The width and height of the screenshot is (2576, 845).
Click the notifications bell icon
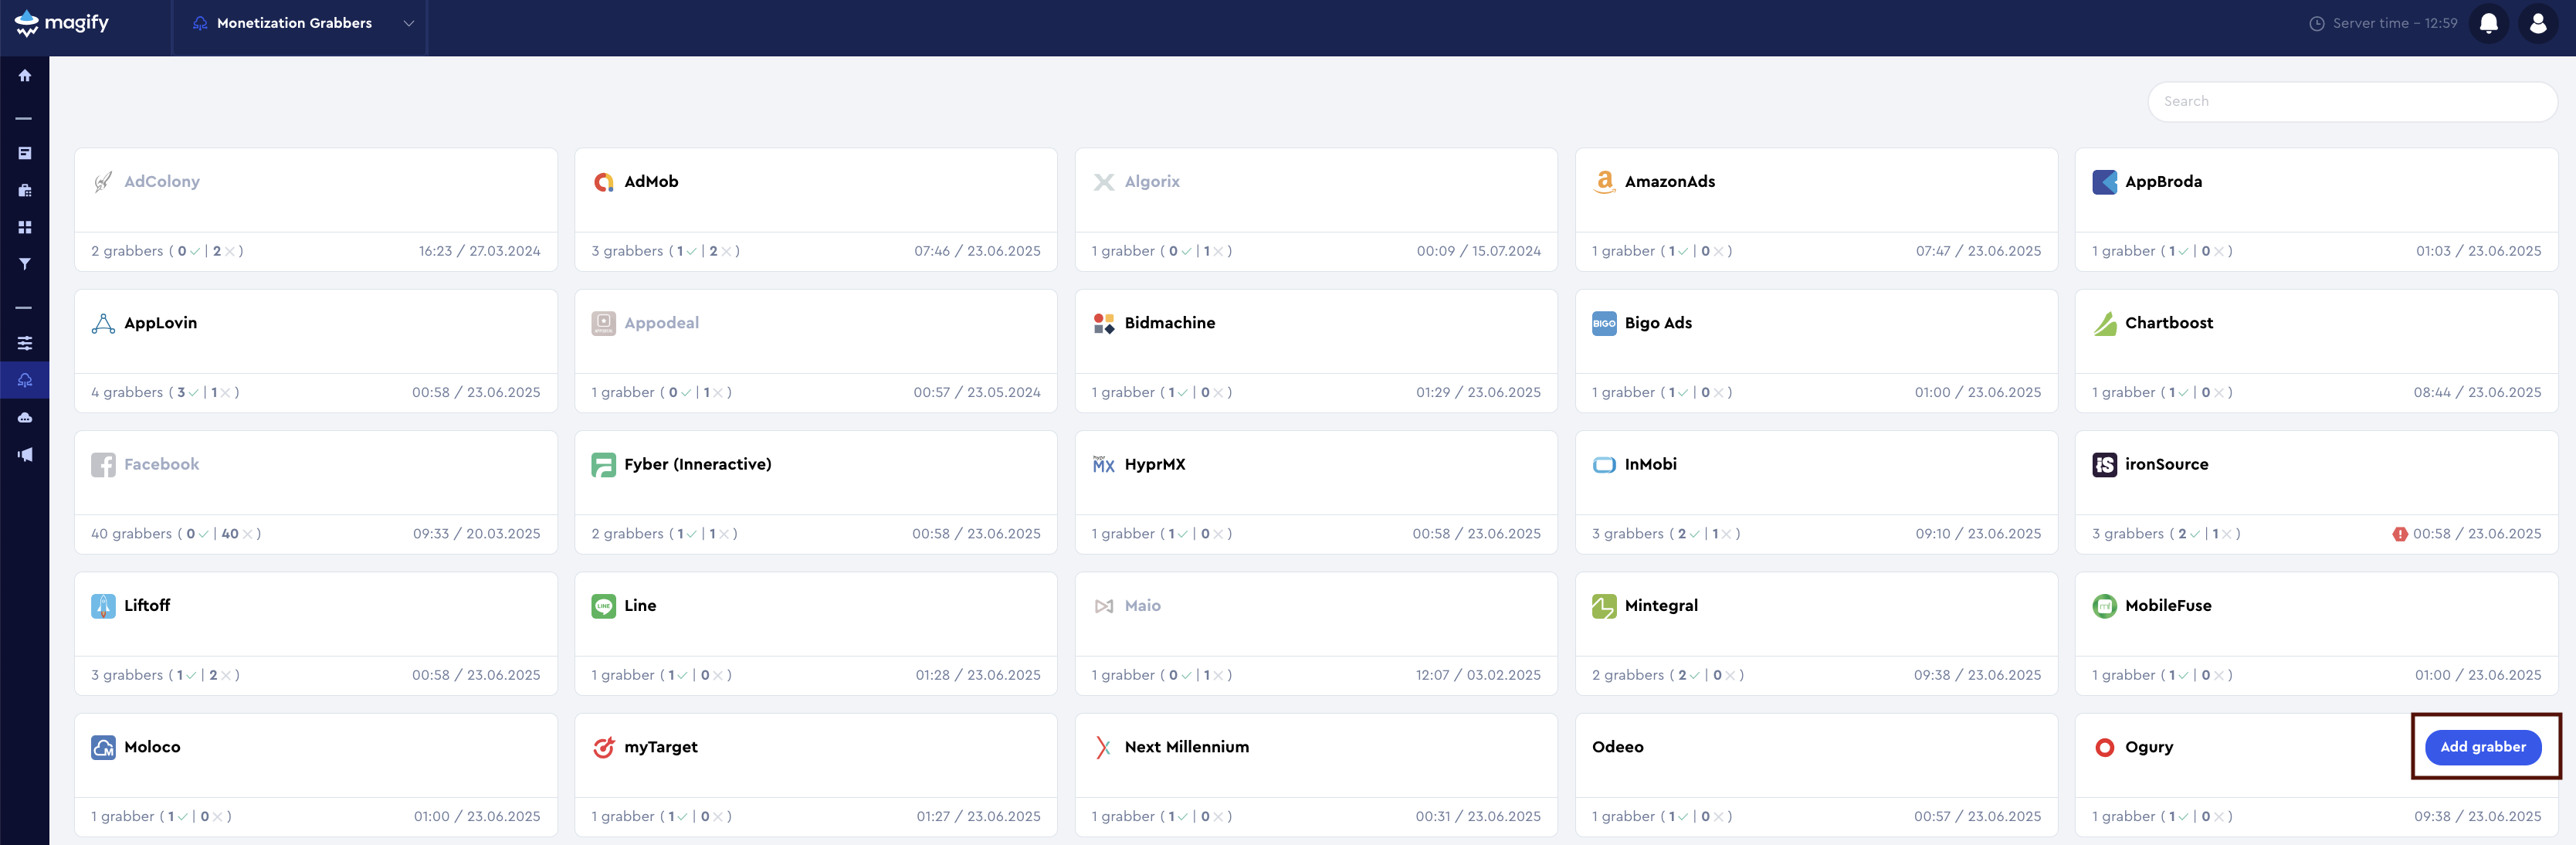[x=2488, y=23]
